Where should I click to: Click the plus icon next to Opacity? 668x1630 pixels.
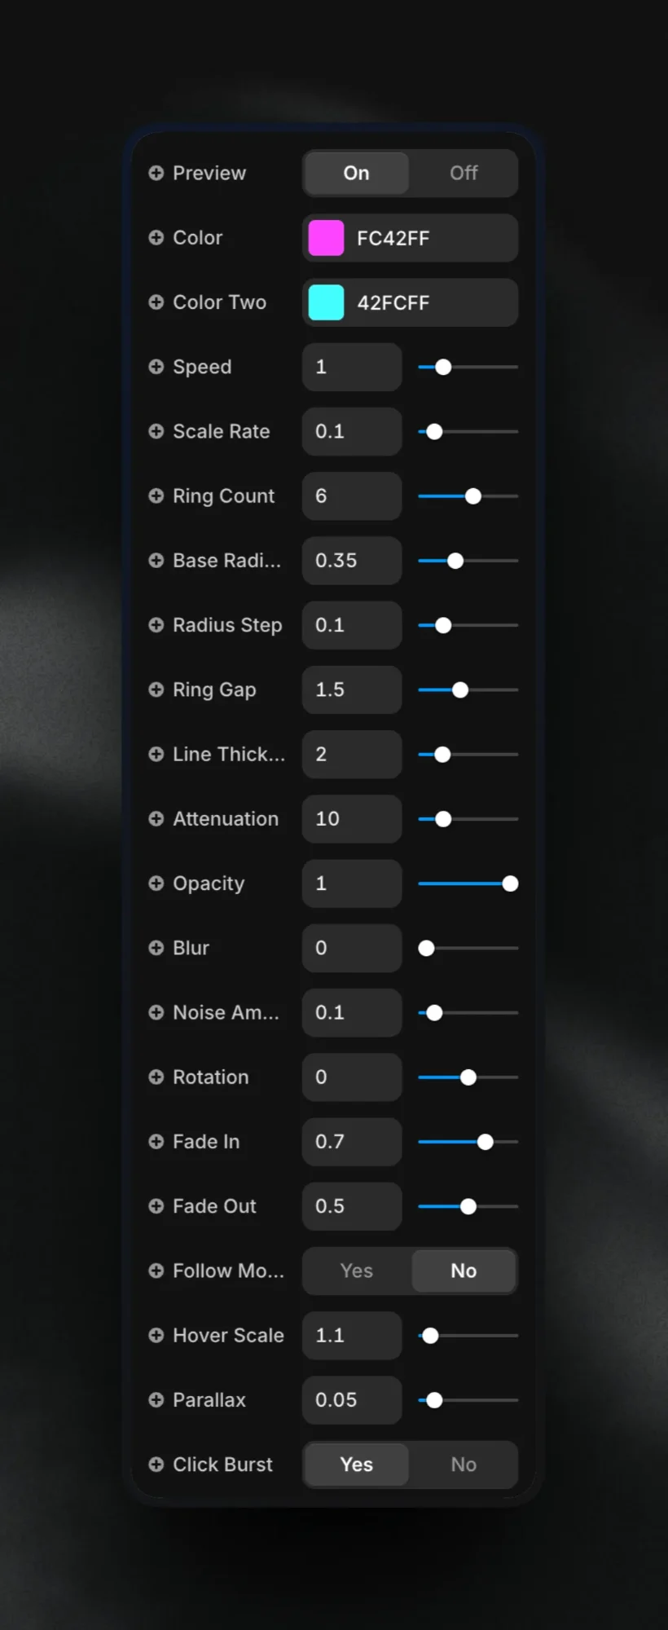click(x=156, y=883)
